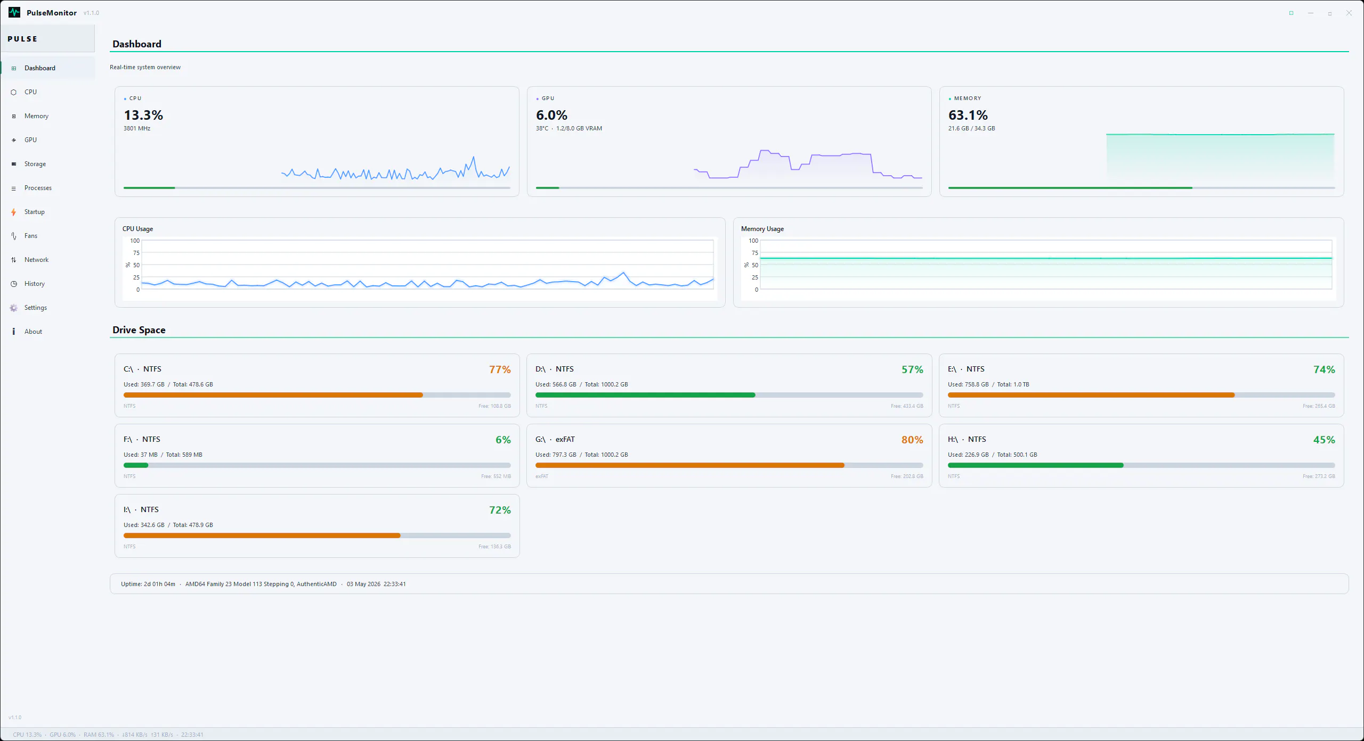Click 'RAM 63.1%' in the status bar
Viewport: 1364px width, 741px height.
point(99,735)
